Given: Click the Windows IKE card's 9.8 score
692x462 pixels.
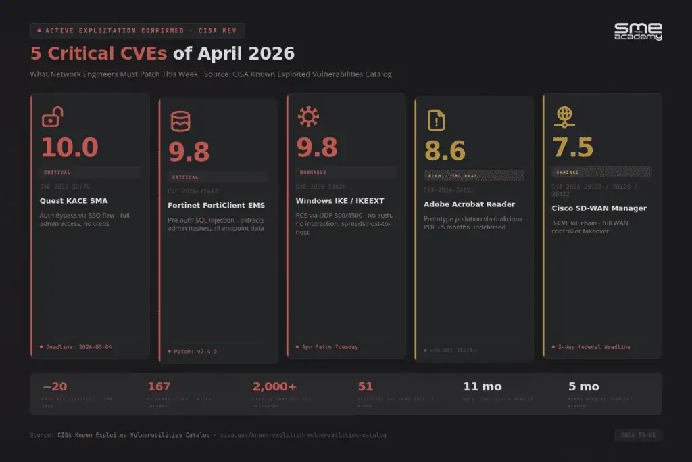Looking at the screenshot, I should point(317,147).
